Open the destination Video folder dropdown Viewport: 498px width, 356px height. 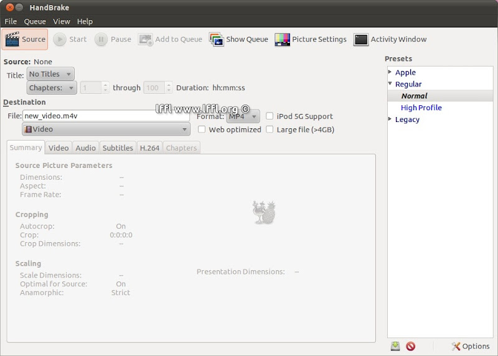(x=106, y=129)
